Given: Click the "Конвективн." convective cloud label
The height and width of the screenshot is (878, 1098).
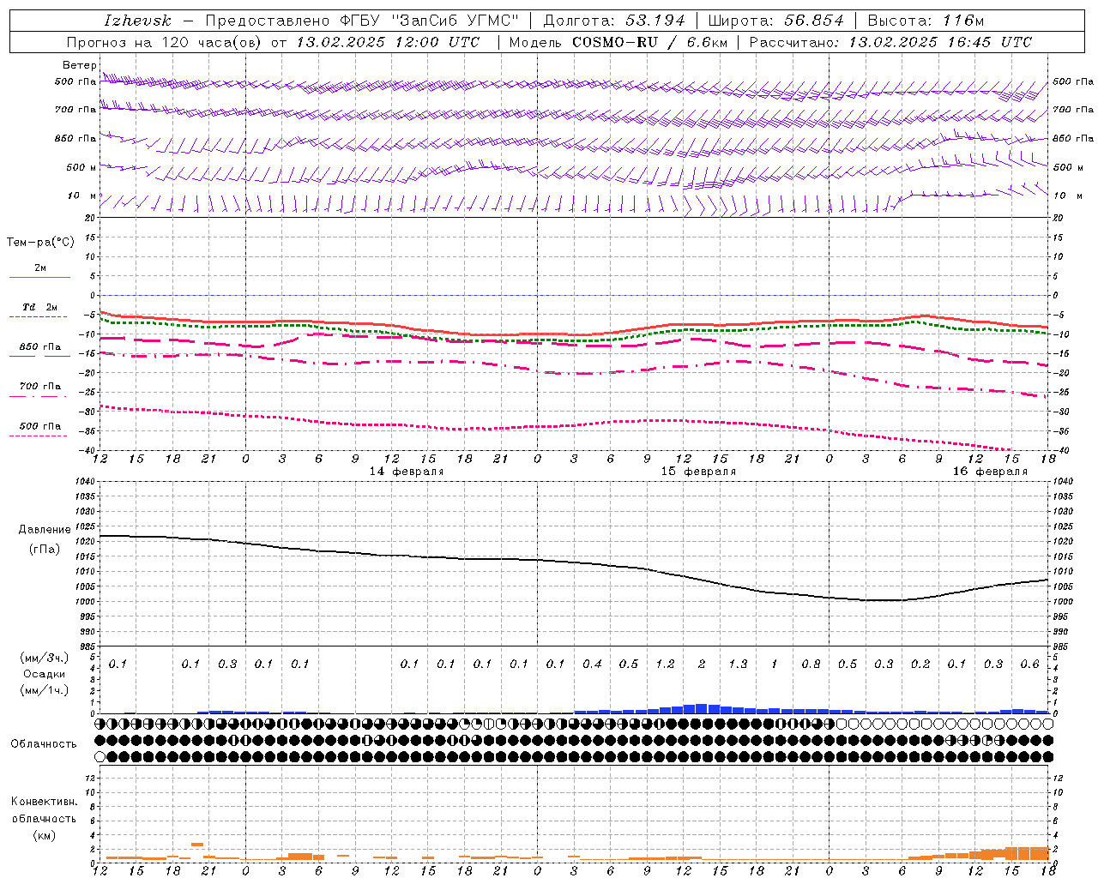Looking at the screenshot, I should coord(45,802).
